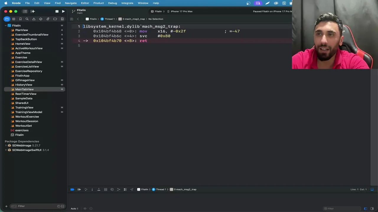Click the Run play button
Viewport: 378px width, 212px height.
click(x=63, y=11)
